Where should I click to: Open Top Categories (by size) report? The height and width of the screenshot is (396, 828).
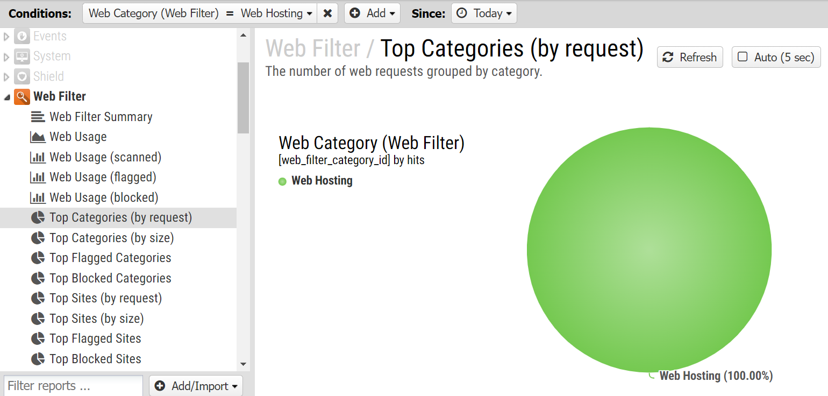pyautogui.click(x=111, y=238)
